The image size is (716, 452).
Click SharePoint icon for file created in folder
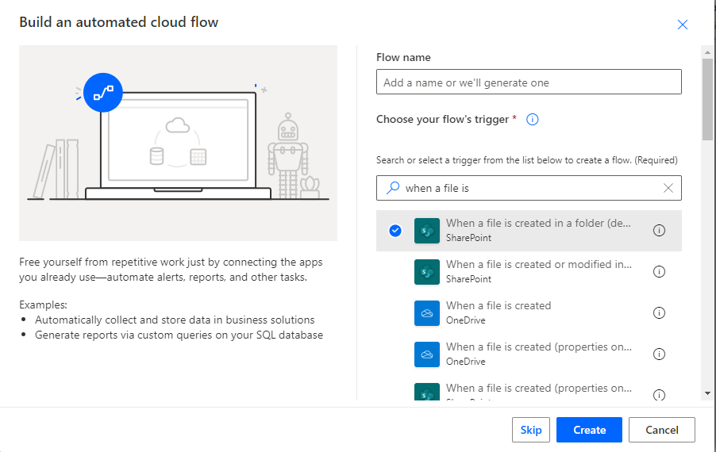pos(427,231)
